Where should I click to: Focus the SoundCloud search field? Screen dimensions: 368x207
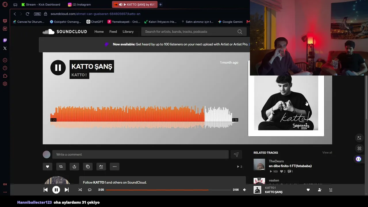194,32
